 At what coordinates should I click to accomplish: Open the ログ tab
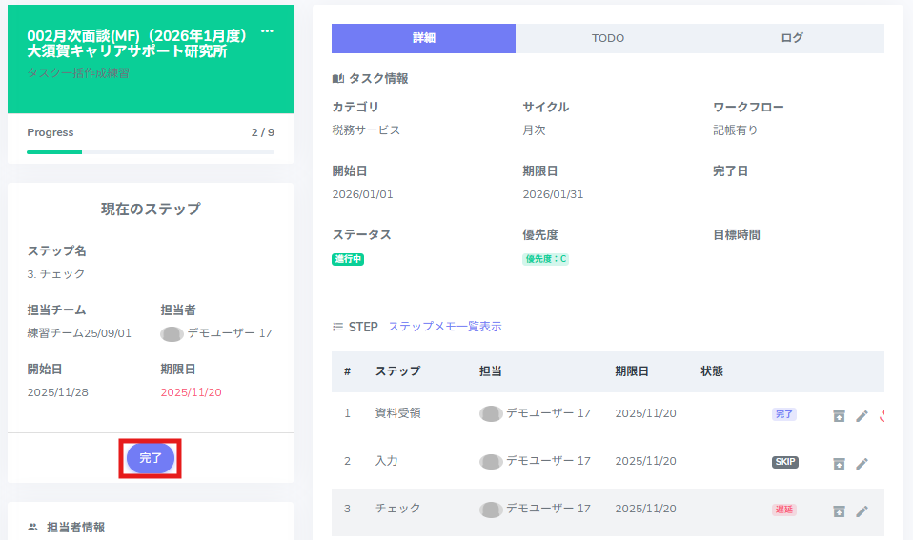[792, 38]
